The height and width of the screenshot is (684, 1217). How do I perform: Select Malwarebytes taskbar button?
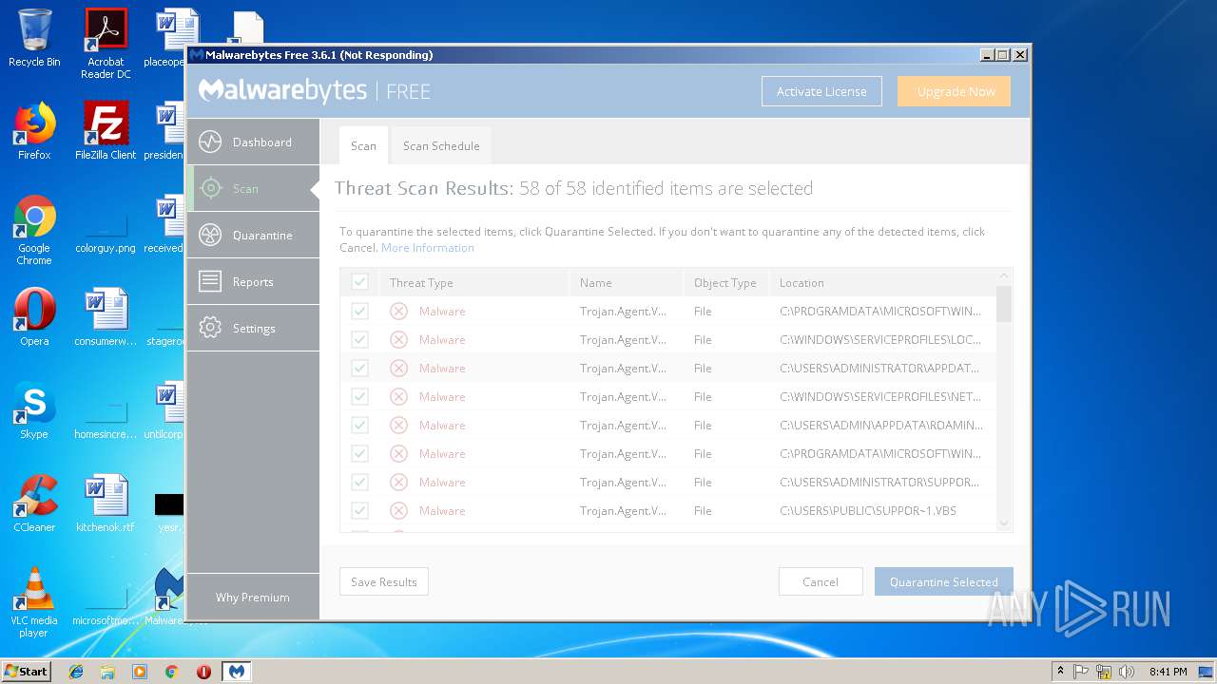[237, 672]
